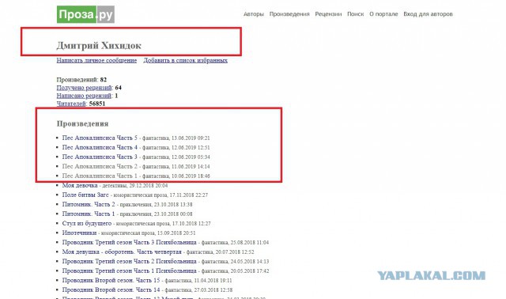Viewport: 506px width, 299px height.
Task: Open Пес Апокалипсиса Часть 4
Action: tap(100, 147)
